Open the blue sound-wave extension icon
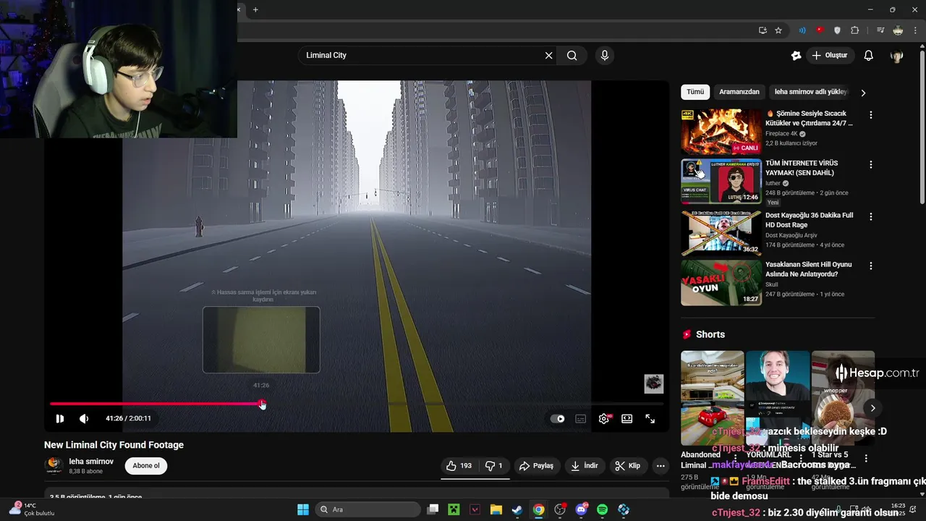This screenshot has height=521, width=926. [x=802, y=30]
